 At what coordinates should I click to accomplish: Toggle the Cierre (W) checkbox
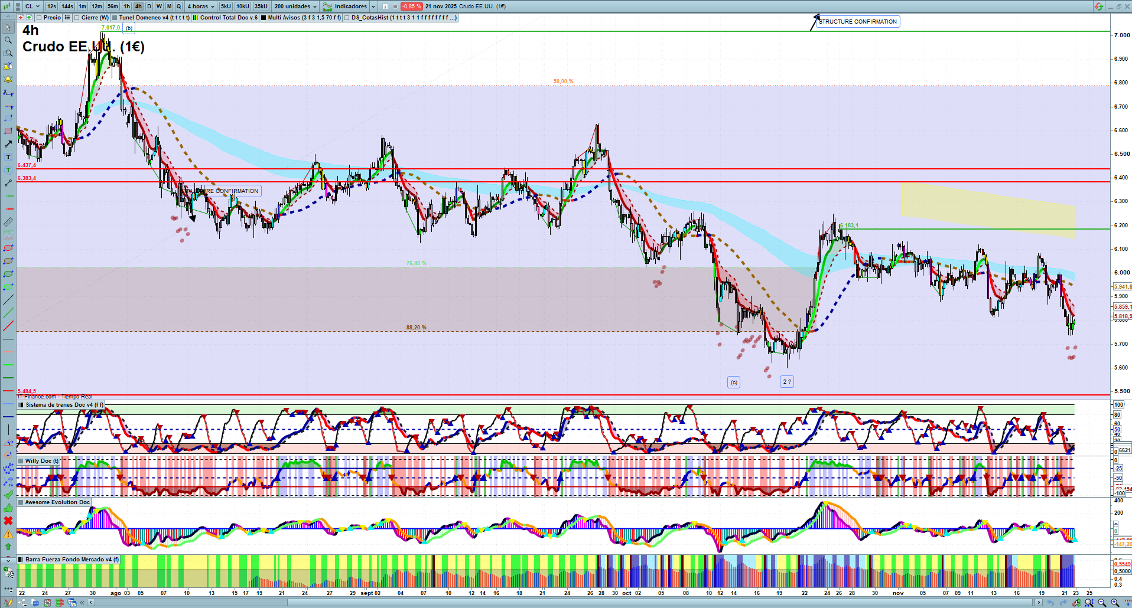click(x=77, y=18)
